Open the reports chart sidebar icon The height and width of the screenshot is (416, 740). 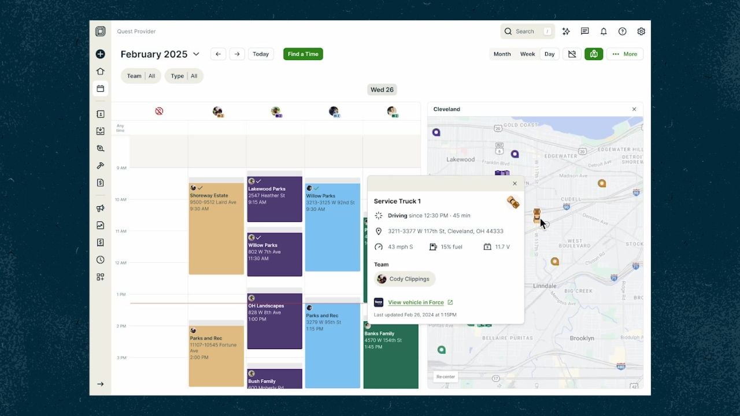point(100,225)
